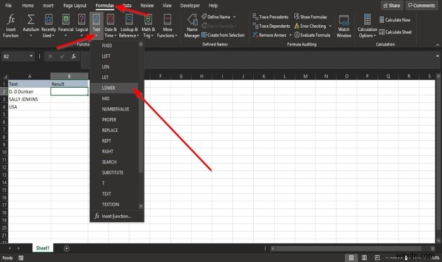Collapse the ribbon

click(437, 45)
